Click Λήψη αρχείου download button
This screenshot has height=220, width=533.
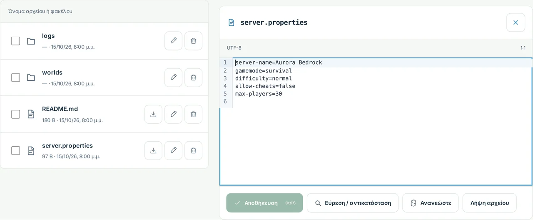[489, 203]
